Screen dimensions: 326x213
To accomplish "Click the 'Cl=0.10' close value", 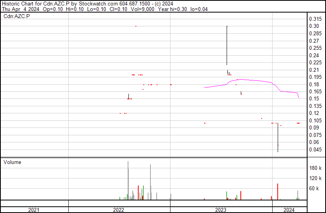I will (118, 9).
